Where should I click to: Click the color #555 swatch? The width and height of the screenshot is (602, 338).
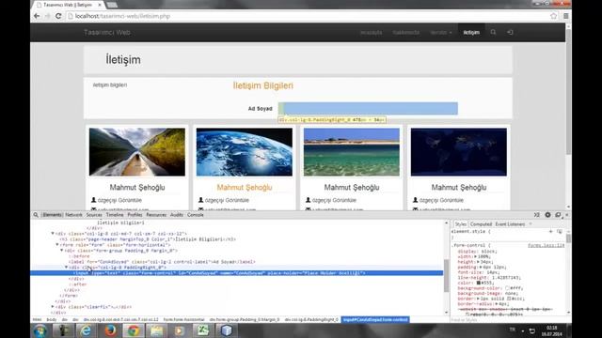click(479, 283)
